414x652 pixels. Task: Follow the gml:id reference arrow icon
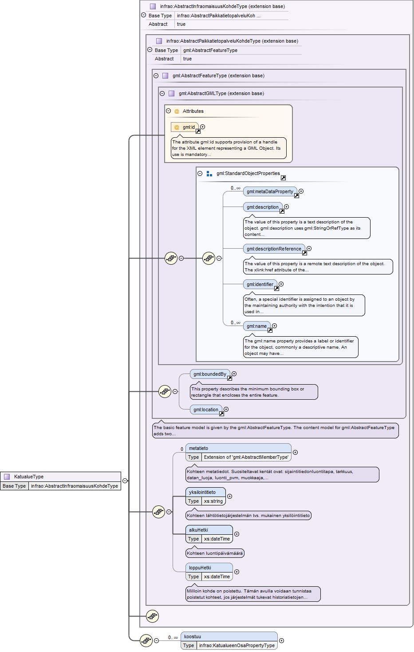198,131
